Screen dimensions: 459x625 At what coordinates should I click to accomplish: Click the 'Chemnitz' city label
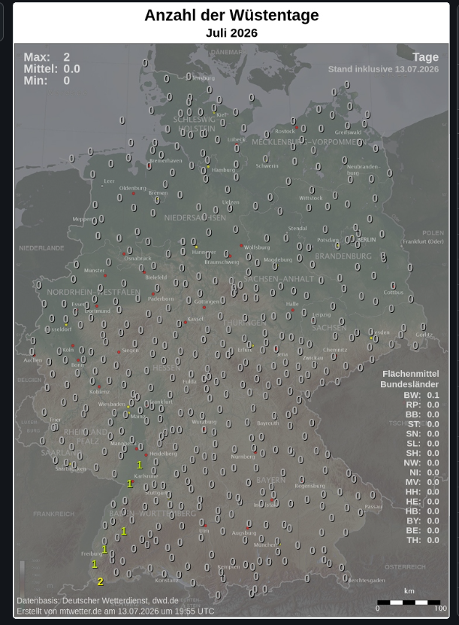(335, 350)
